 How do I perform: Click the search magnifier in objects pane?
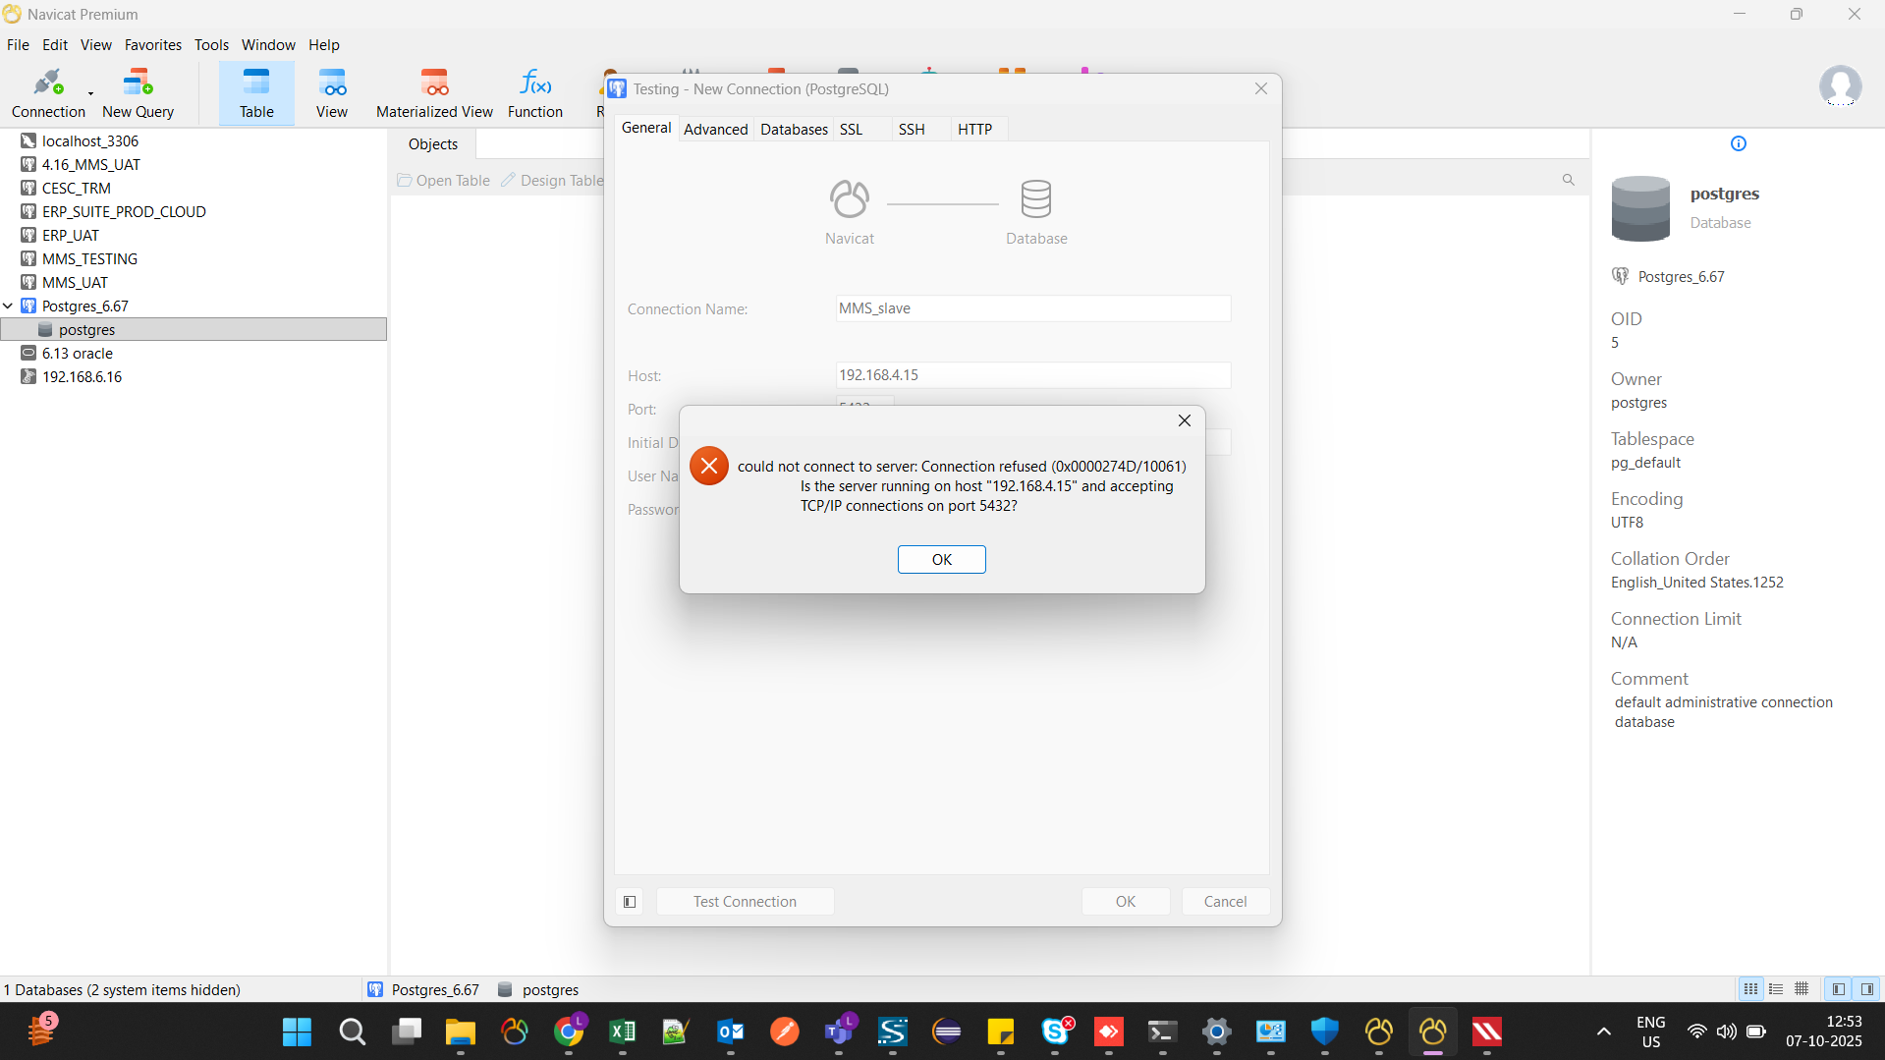1568,180
